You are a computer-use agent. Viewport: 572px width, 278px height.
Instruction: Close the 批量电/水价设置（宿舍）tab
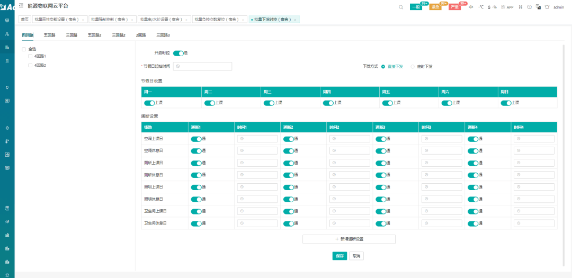pyautogui.click(x=186, y=20)
